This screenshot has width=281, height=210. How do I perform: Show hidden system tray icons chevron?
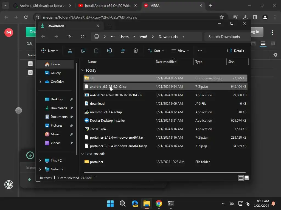coord(223,203)
